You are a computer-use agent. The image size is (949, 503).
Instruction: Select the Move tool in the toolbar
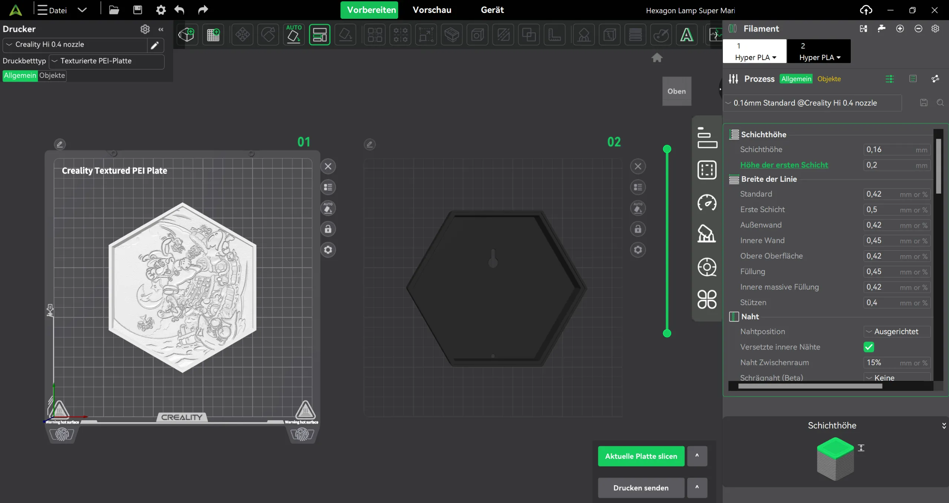pos(242,34)
